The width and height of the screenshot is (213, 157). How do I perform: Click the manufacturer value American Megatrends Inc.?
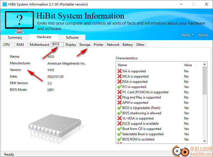[66, 63]
